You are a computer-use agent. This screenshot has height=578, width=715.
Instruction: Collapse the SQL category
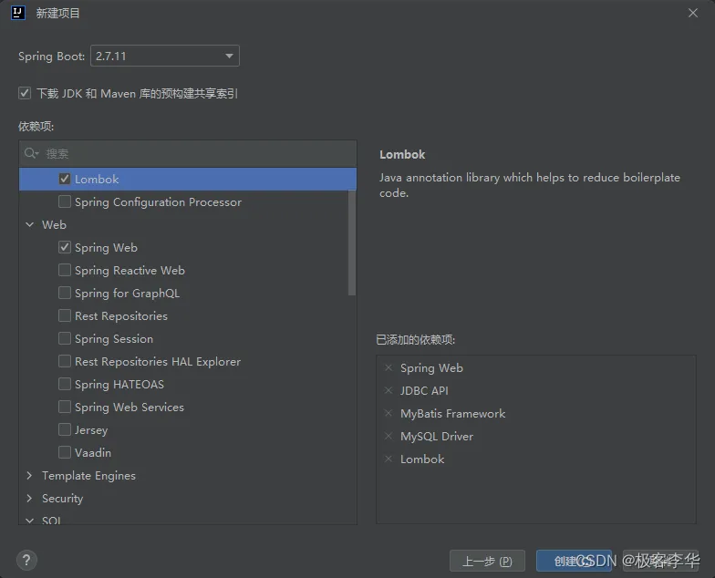tap(29, 520)
